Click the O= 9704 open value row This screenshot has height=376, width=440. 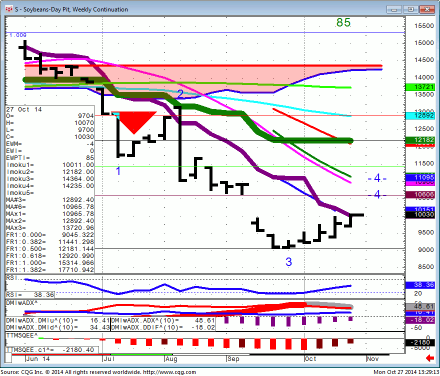[50, 116]
